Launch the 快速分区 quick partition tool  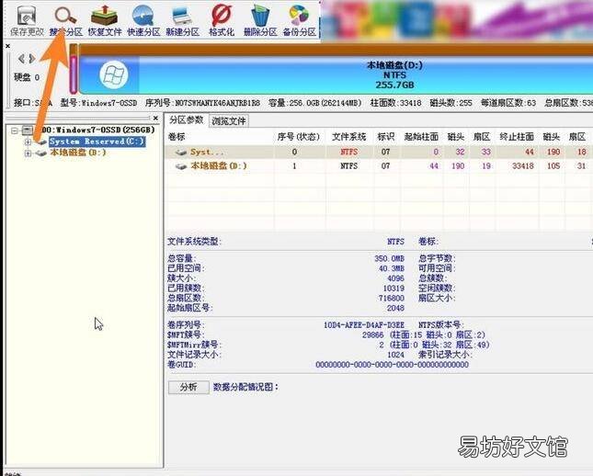click(143, 20)
